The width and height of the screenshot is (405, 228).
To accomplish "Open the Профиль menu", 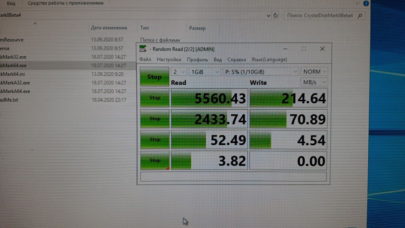I will coord(197,60).
